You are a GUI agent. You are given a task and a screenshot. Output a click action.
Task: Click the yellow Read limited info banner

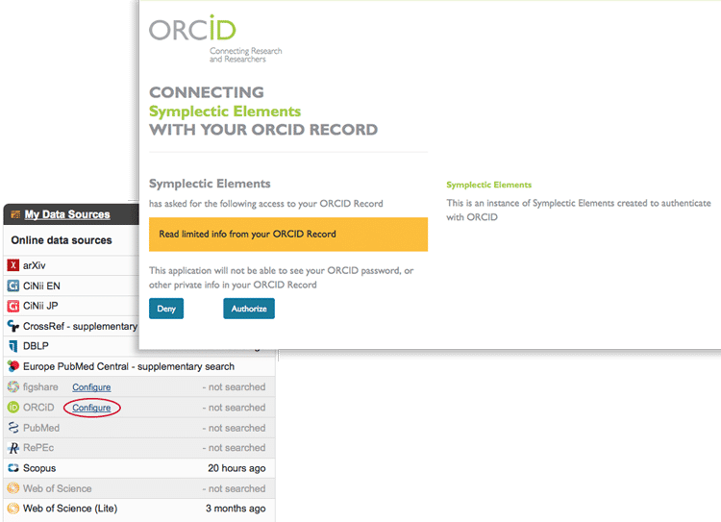(288, 235)
